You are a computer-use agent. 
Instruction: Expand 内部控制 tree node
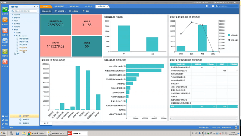(12, 27)
